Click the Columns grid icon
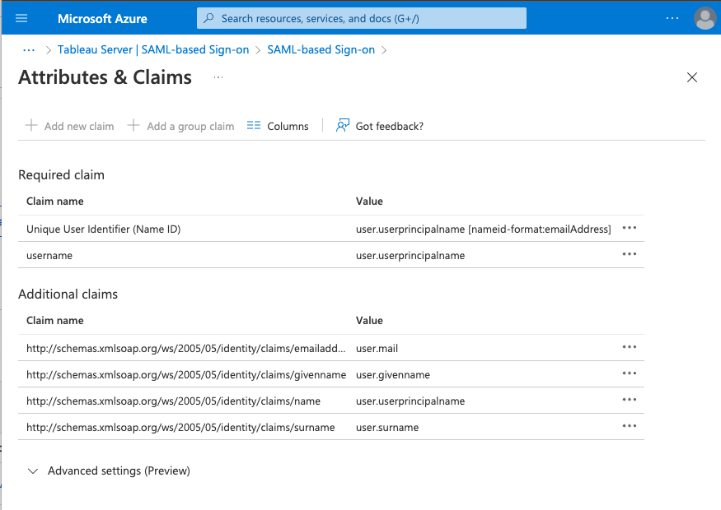721x510 pixels. 253,125
